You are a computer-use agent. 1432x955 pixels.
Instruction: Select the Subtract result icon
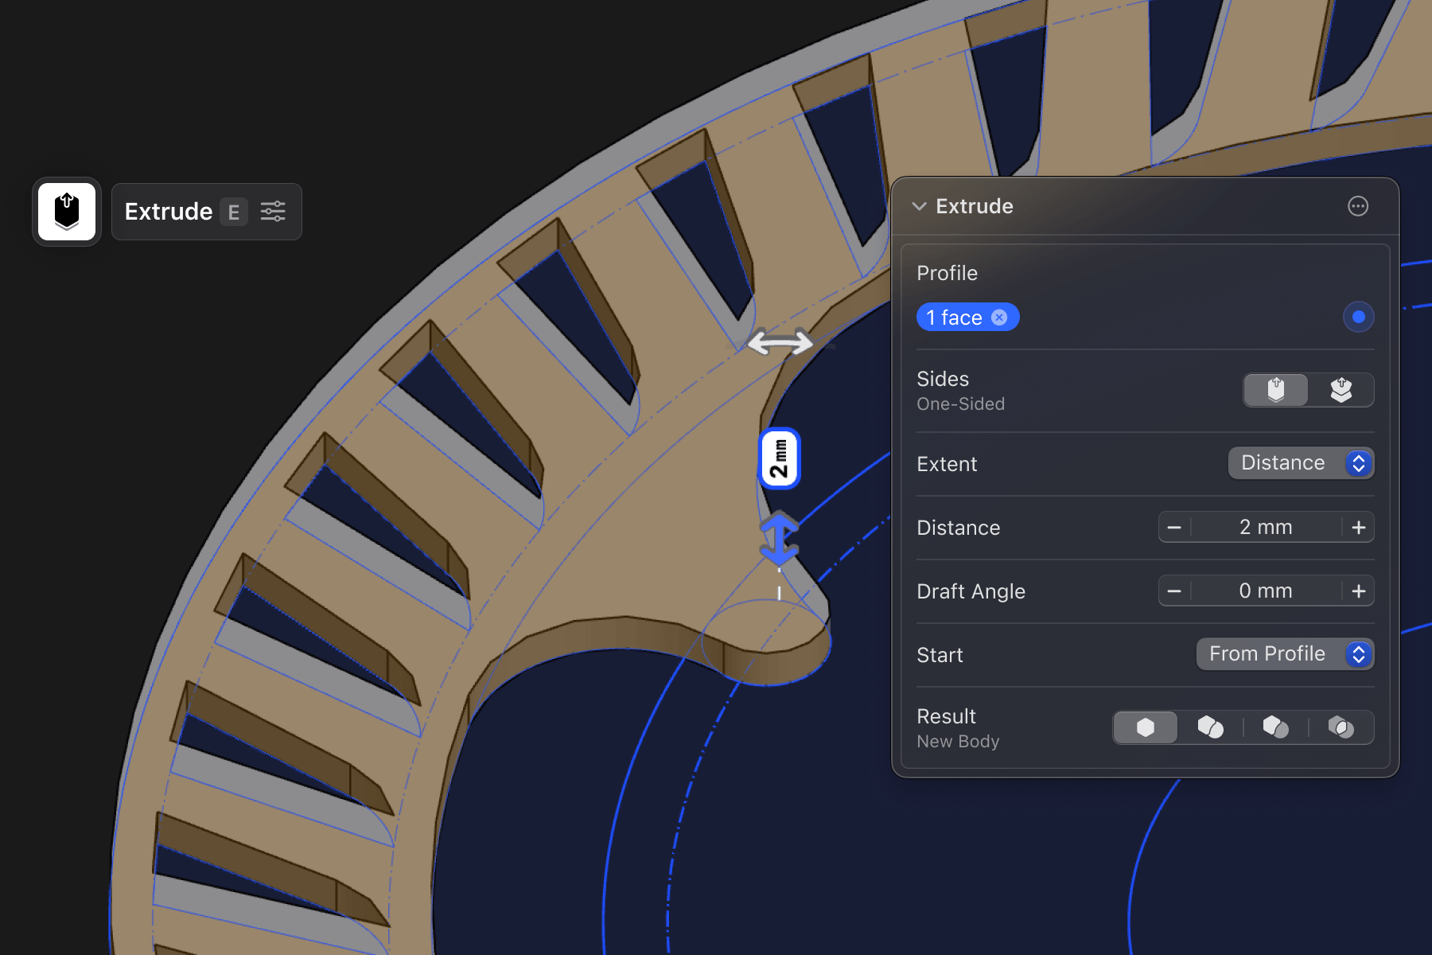coord(1275,727)
